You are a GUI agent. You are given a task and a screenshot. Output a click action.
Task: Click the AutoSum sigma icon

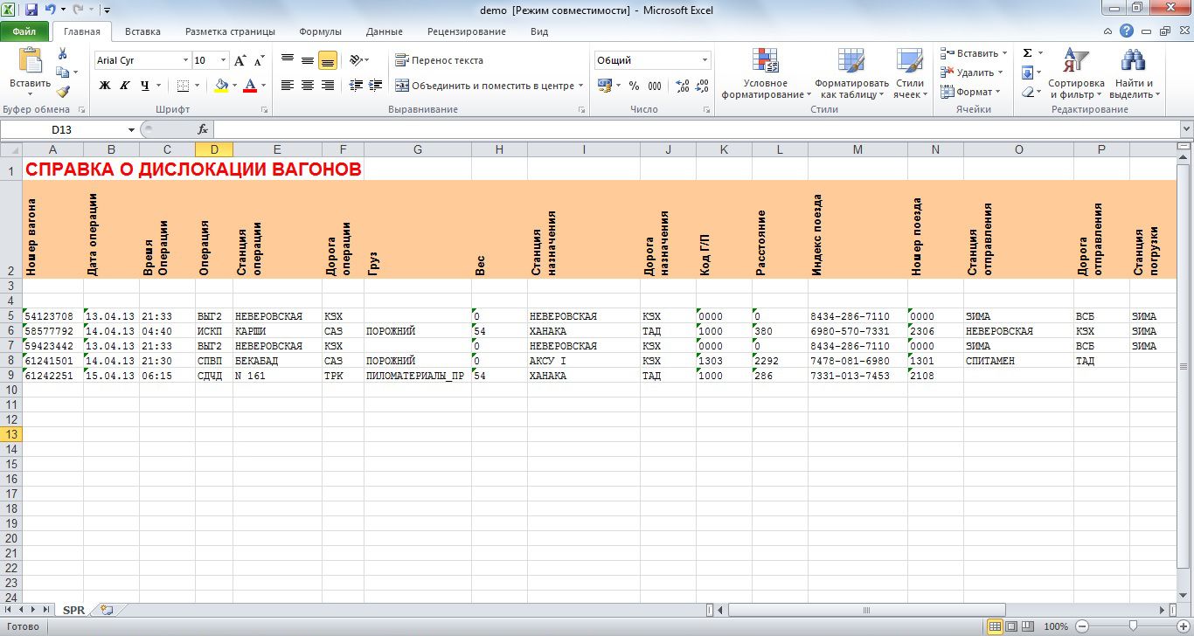pos(1028,53)
